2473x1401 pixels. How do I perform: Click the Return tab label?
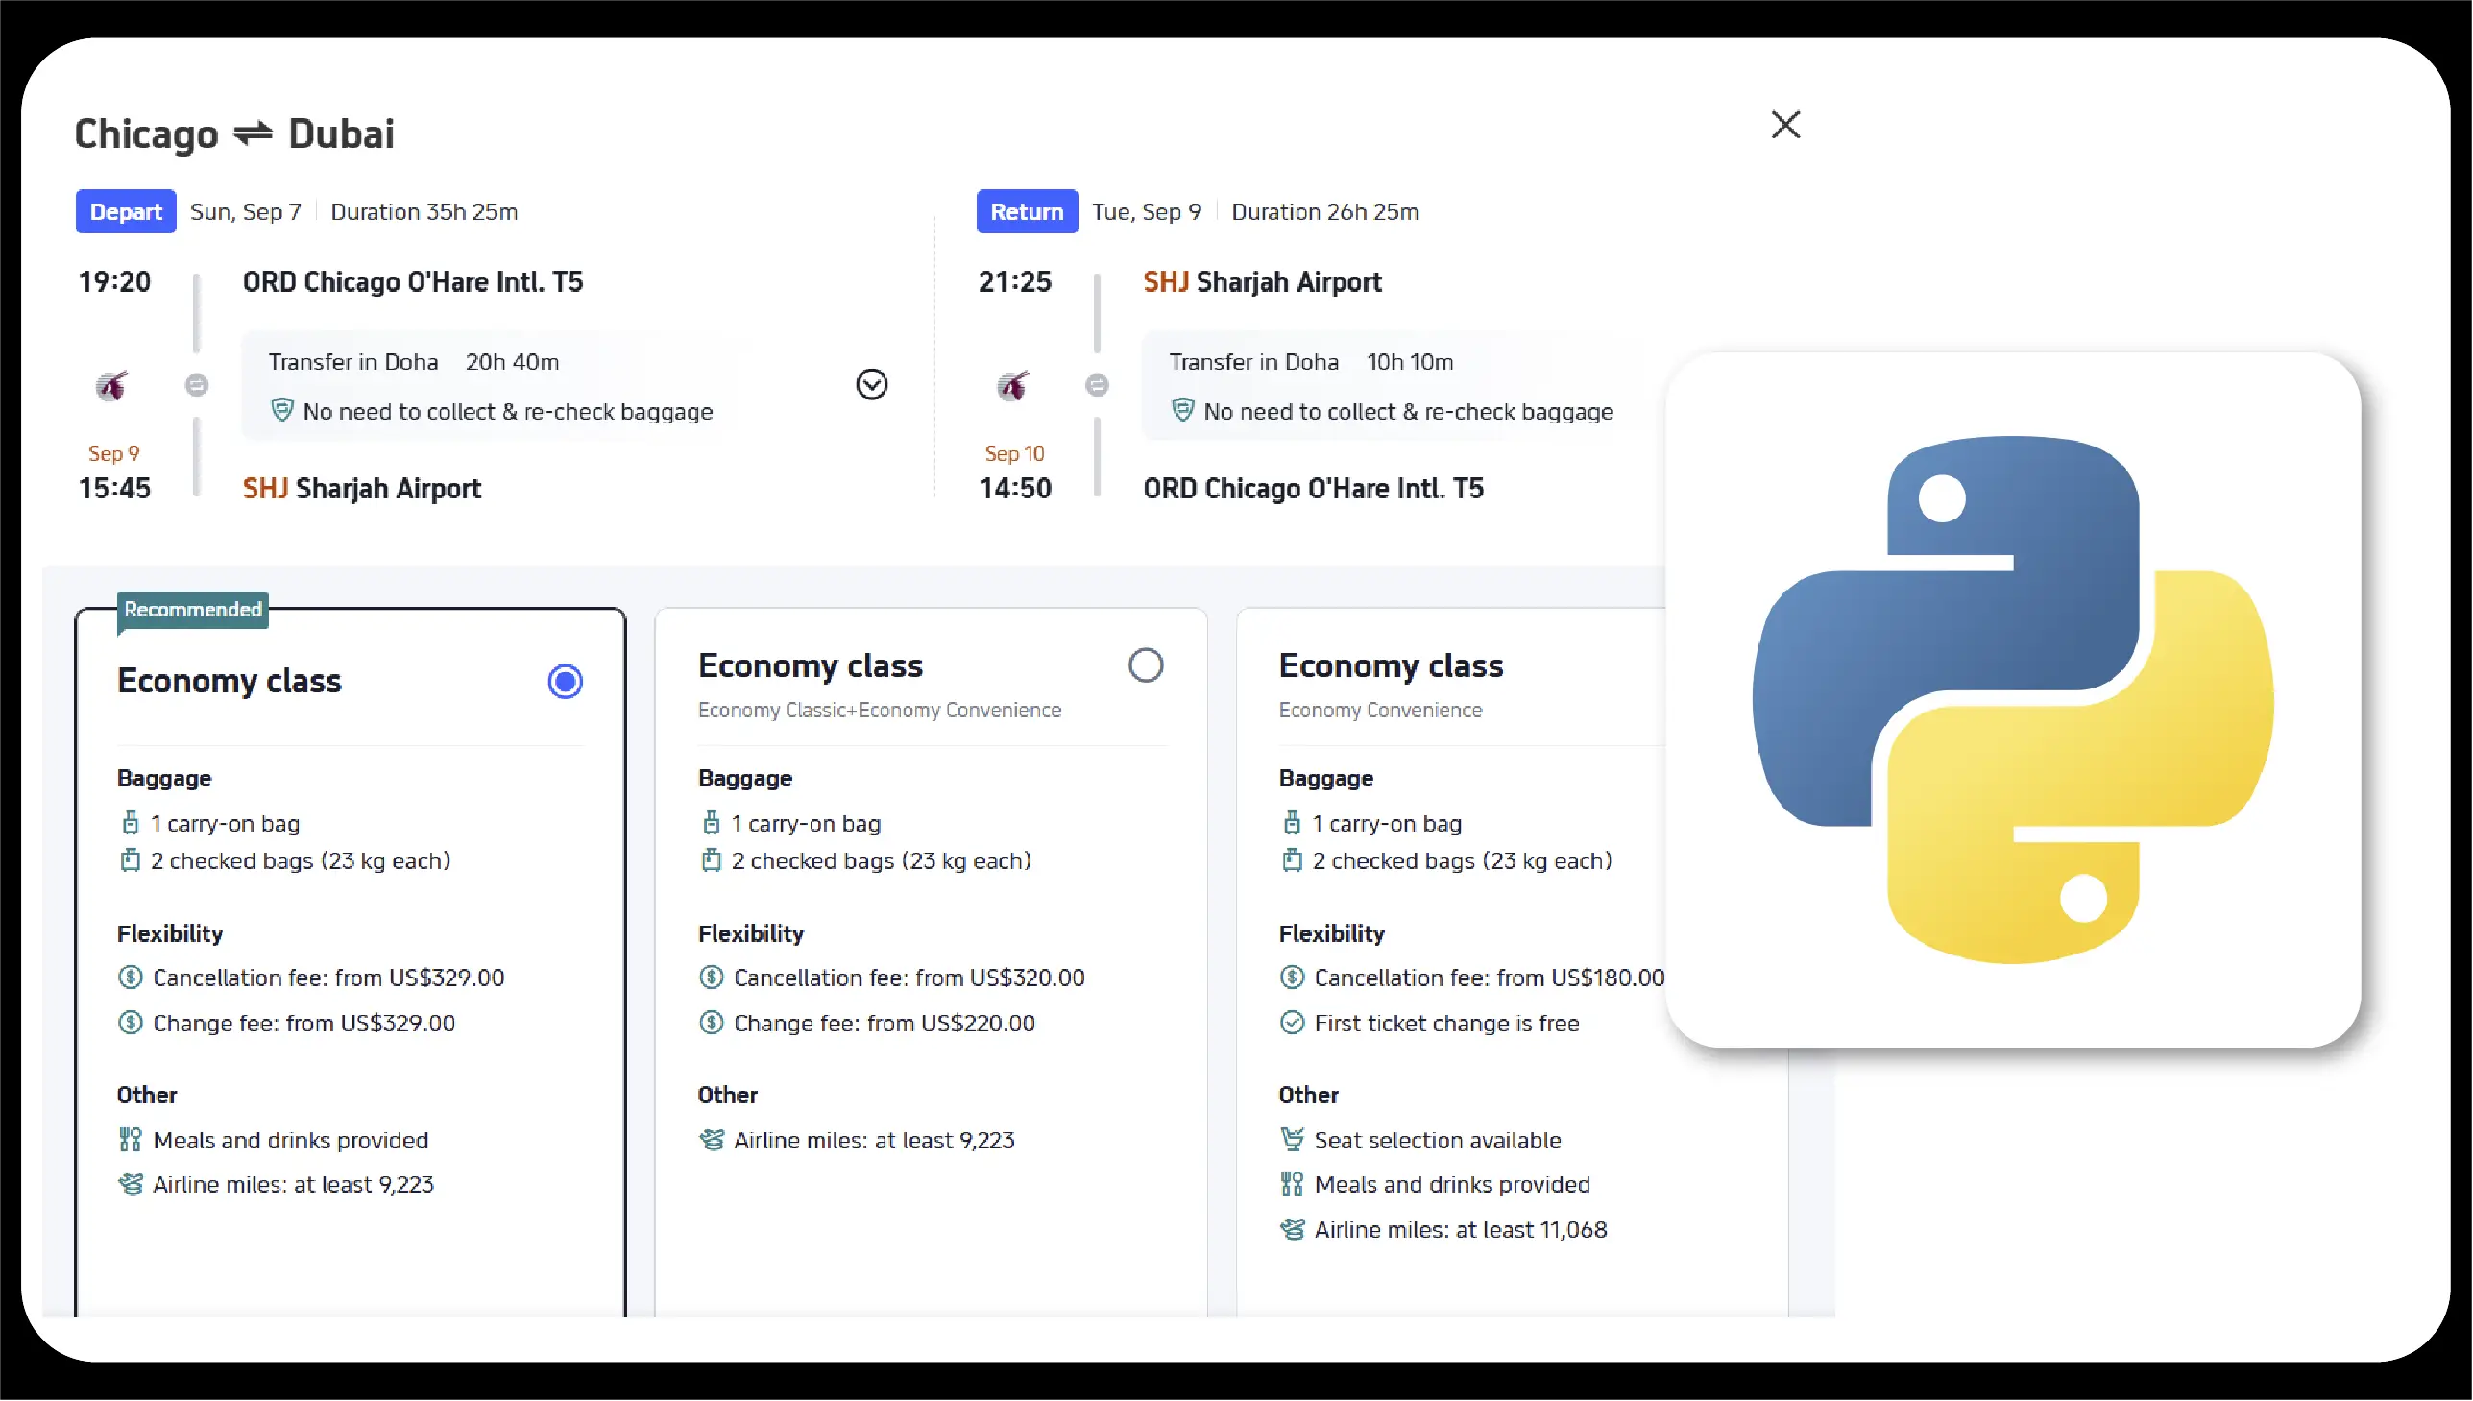(x=1026, y=211)
